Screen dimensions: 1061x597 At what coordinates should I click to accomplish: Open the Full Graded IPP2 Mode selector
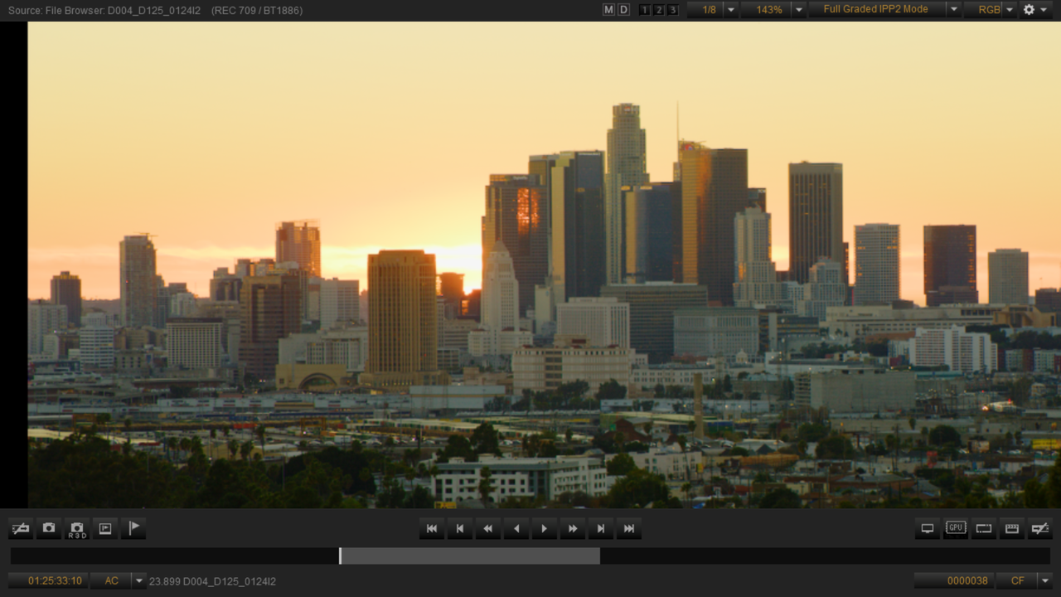tap(875, 10)
